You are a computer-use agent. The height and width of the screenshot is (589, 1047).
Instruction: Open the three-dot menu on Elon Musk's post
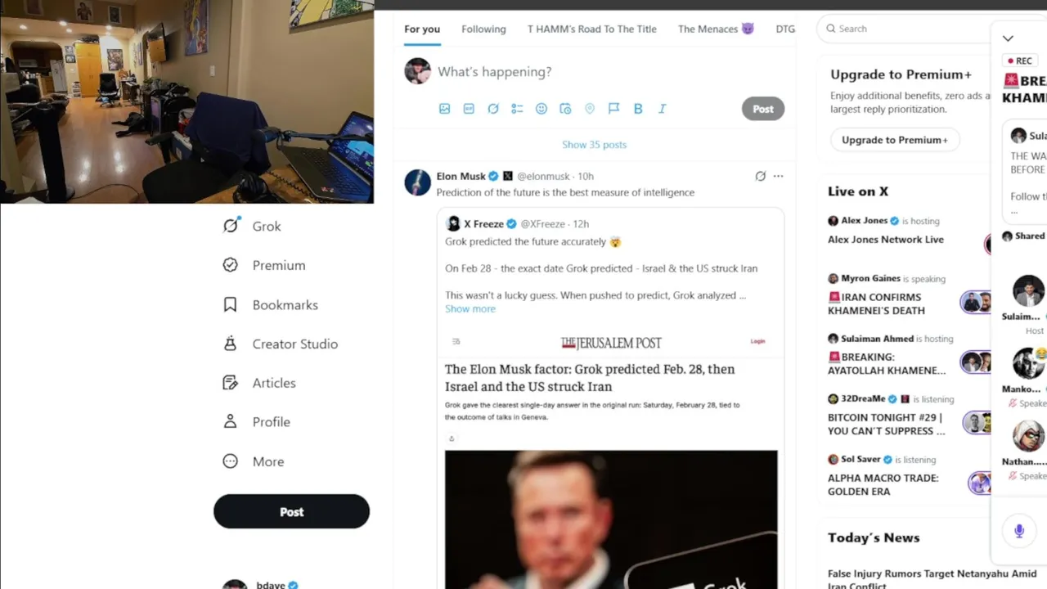[778, 176]
